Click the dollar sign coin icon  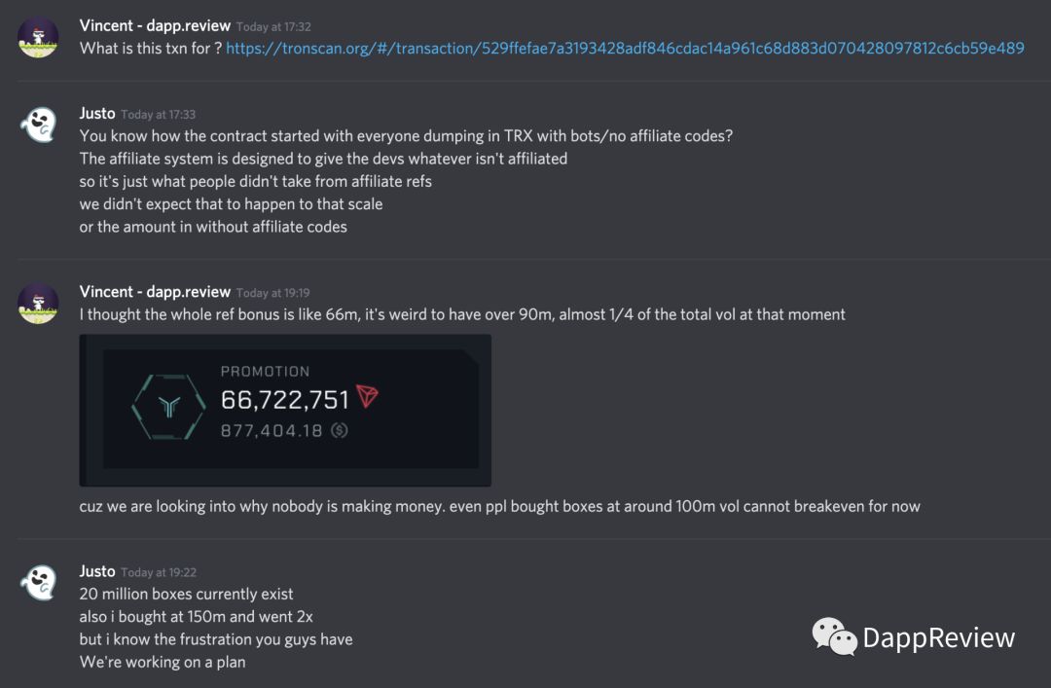coord(340,430)
